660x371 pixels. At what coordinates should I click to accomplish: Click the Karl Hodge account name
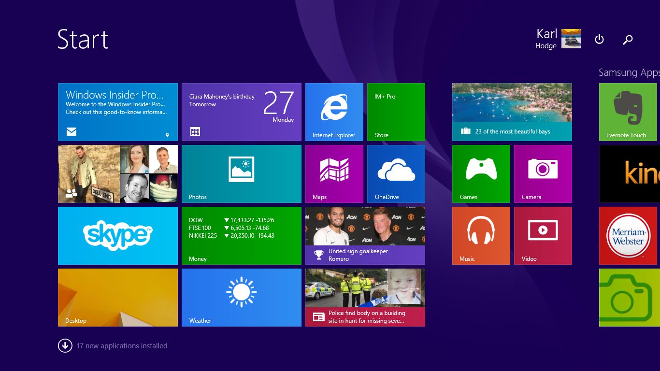pos(546,39)
